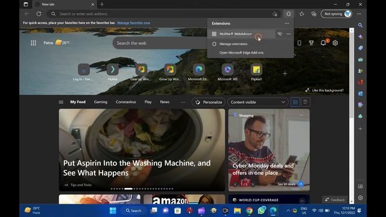Click See all deals
Image resolution: width=386 pixels, height=217 pixels.
point(290,184)
